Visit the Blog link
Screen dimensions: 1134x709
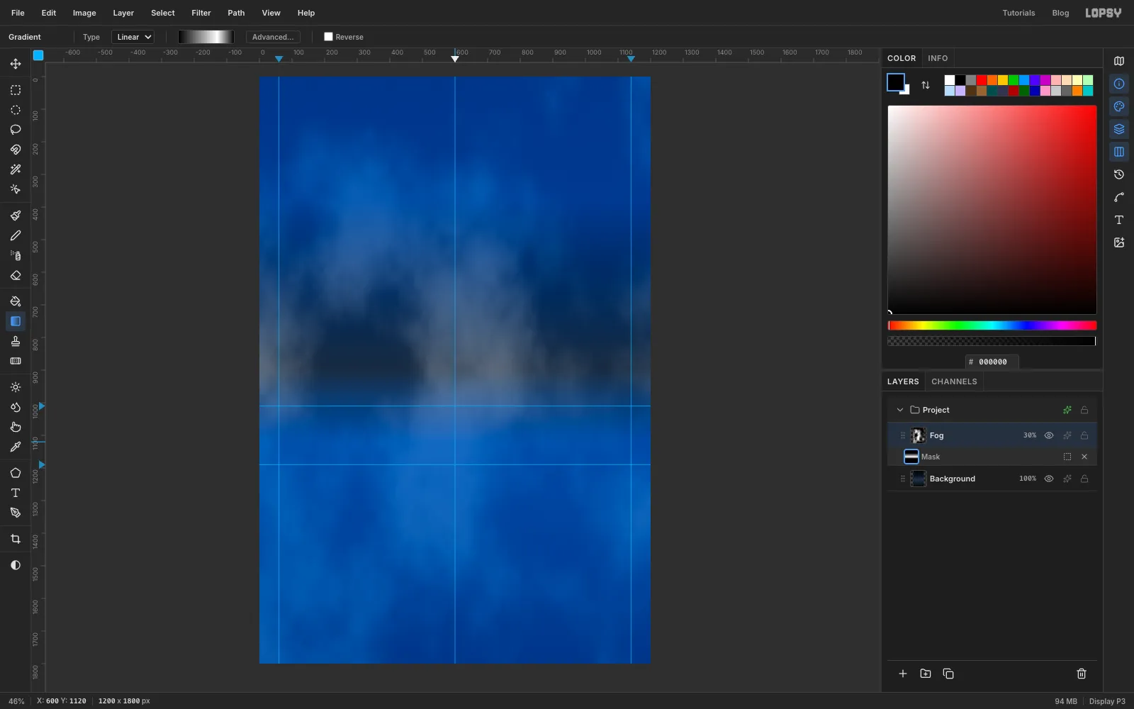[1060, 13]
